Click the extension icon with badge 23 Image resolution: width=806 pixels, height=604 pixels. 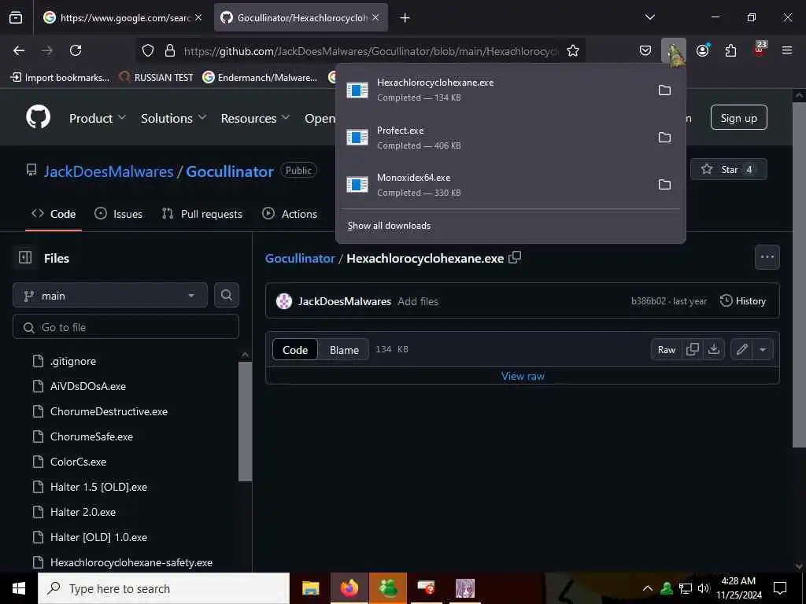[x=760, y=50]
